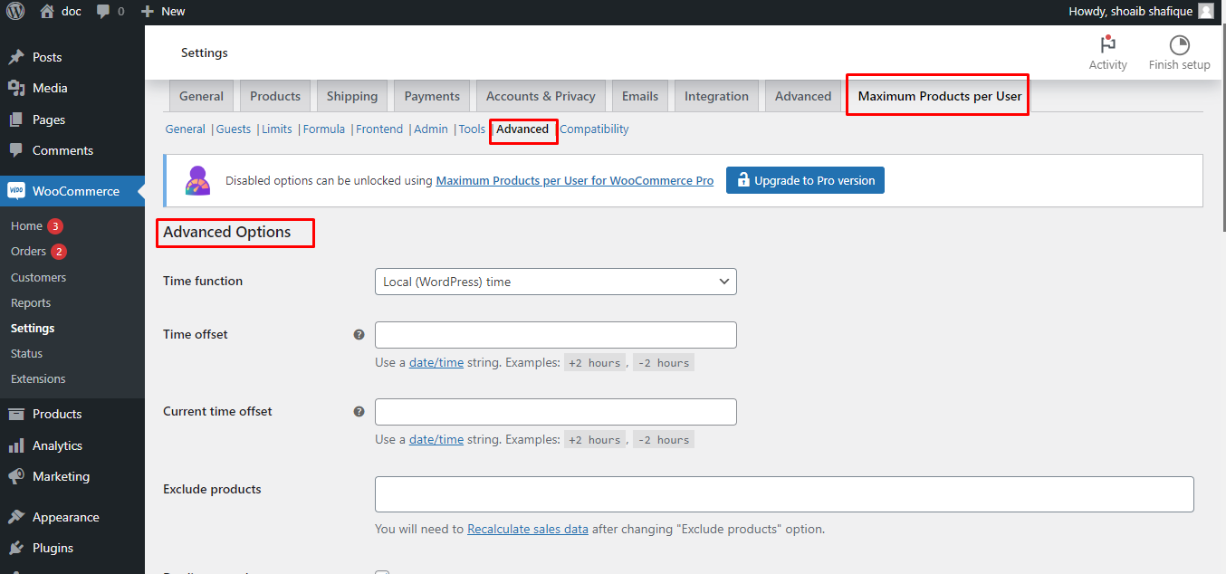Click date/time link under Time offset
Screen dimensions: 1226x574
tap(436, 363)
